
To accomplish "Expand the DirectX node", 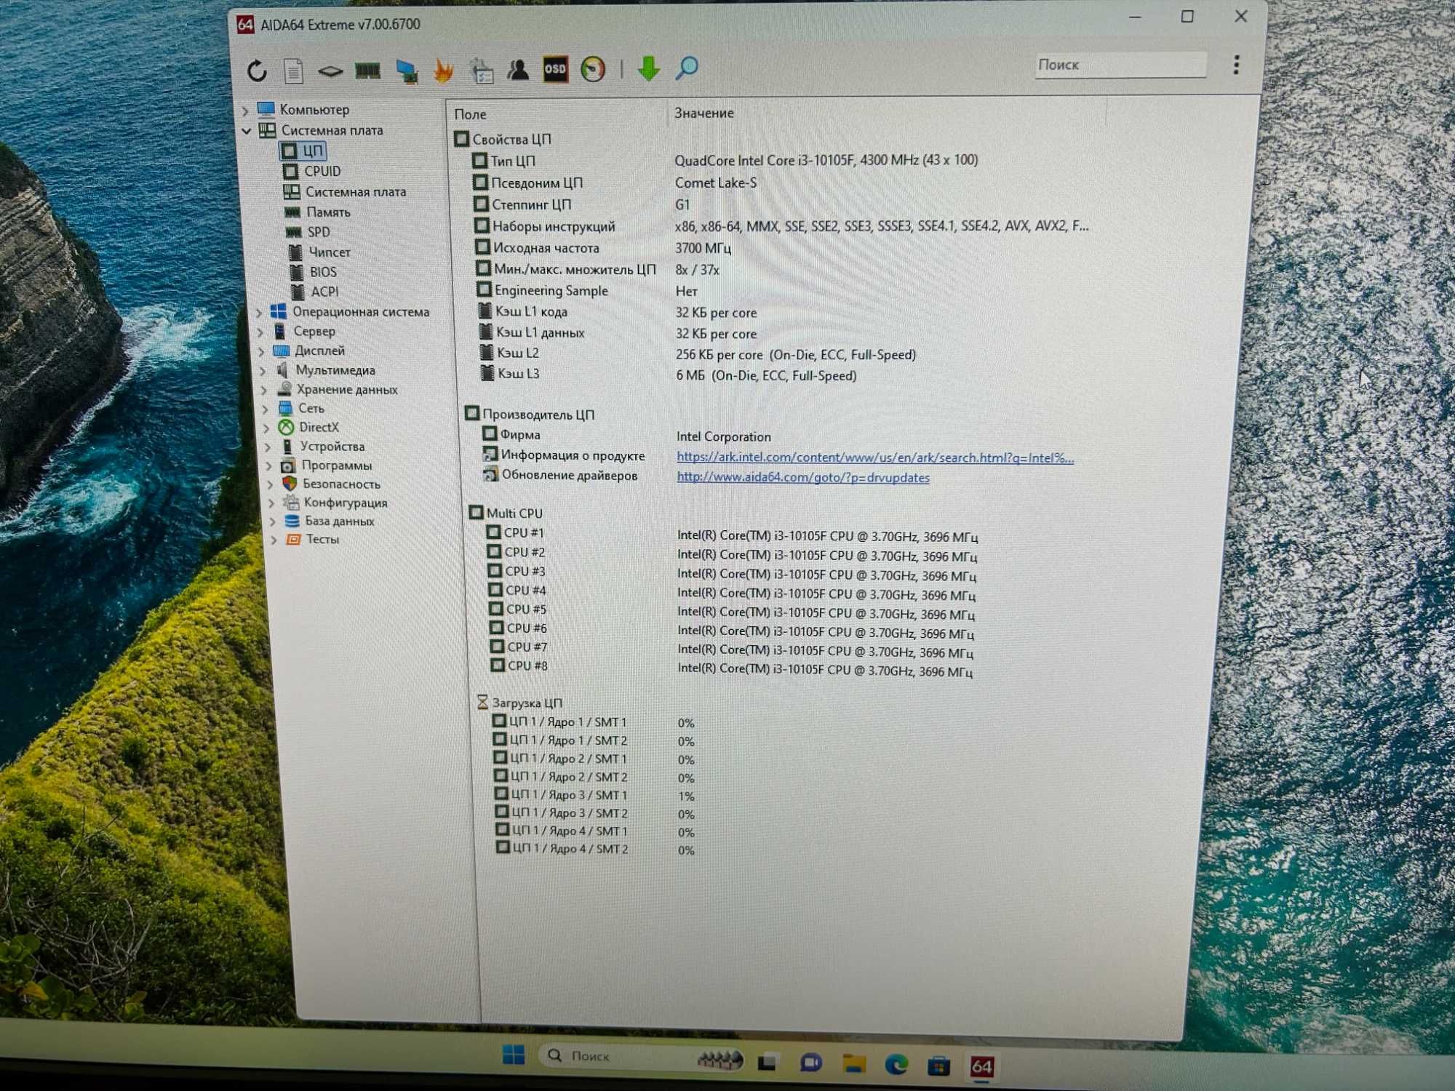I will [x=267, y=428].
